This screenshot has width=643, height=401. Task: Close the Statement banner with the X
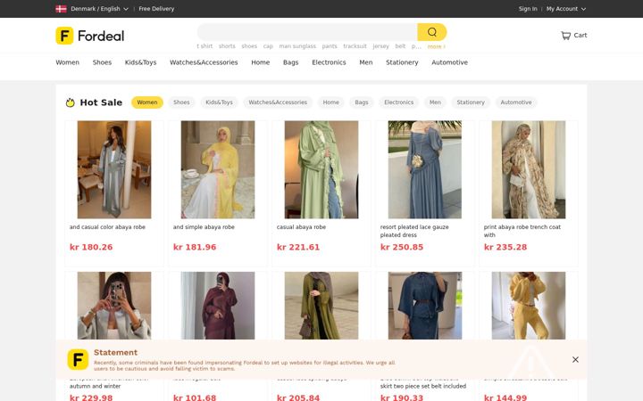575,359
